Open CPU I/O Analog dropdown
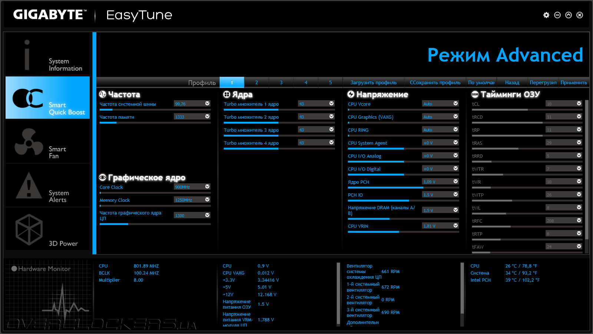This screenshot has height=334, width=593. [440, 155]
